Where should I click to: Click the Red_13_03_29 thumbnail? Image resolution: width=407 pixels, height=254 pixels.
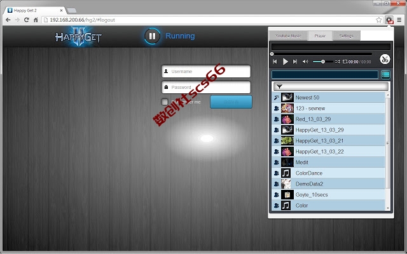pos(287,119)
